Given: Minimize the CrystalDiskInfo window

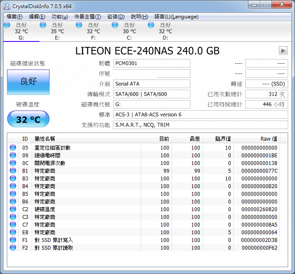Looking at the screenshot, I should tap(254, 5).
